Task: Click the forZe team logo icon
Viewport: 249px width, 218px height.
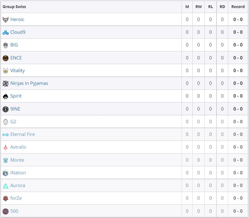Action: [6, 198]
